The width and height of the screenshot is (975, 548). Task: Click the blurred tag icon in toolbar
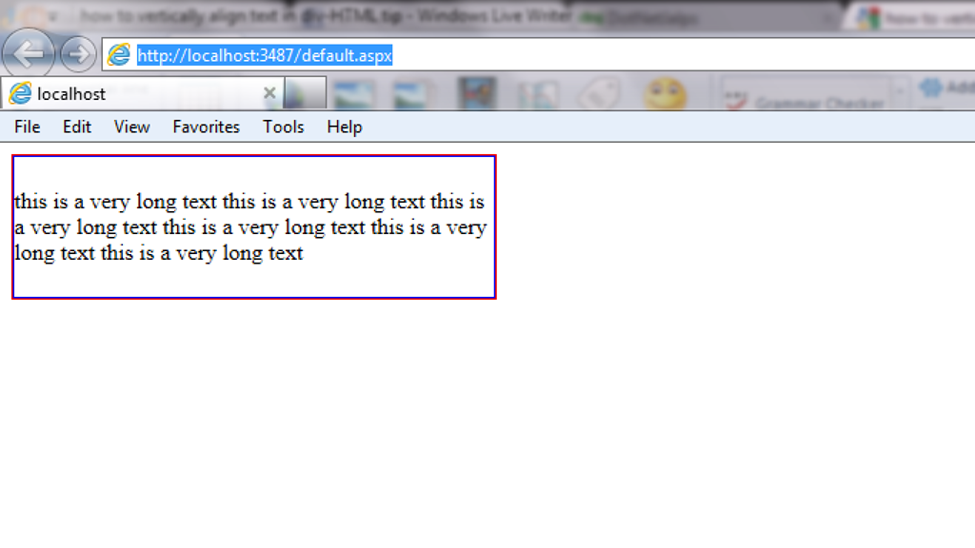tap(598, 94)
